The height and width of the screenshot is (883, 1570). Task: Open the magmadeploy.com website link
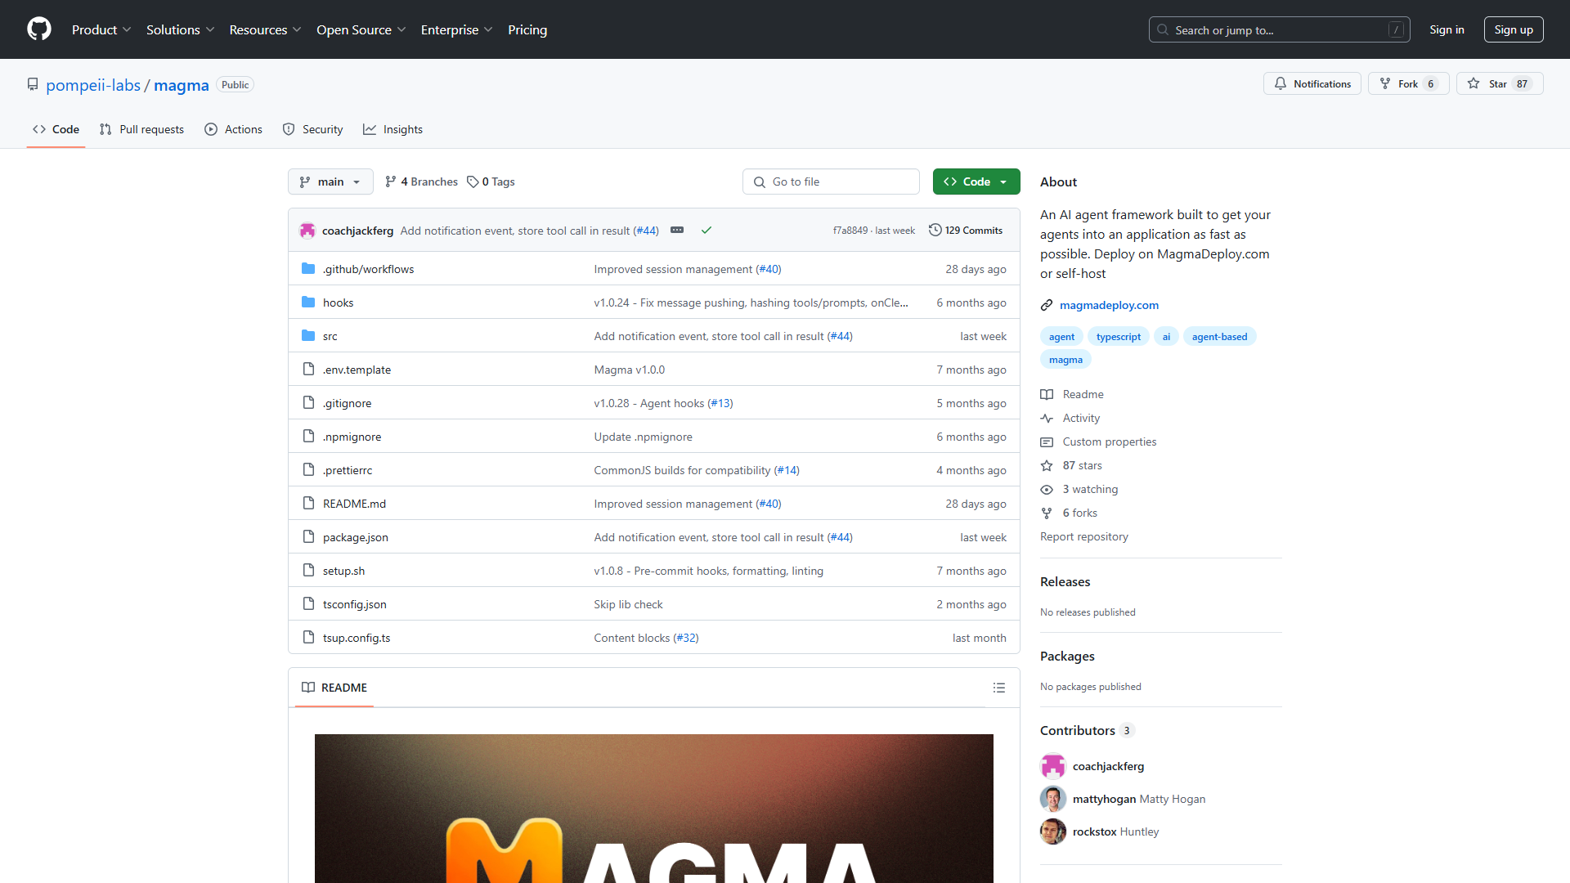1109,305
